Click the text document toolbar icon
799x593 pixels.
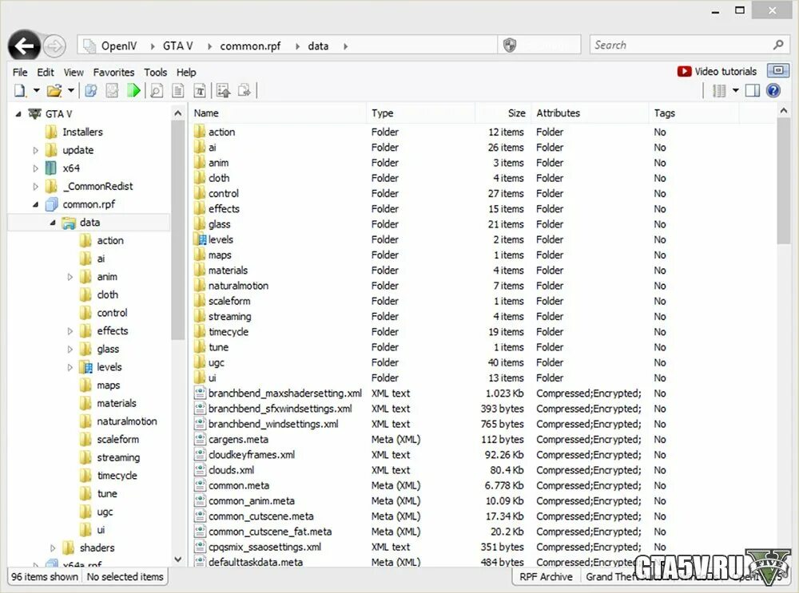178,91
